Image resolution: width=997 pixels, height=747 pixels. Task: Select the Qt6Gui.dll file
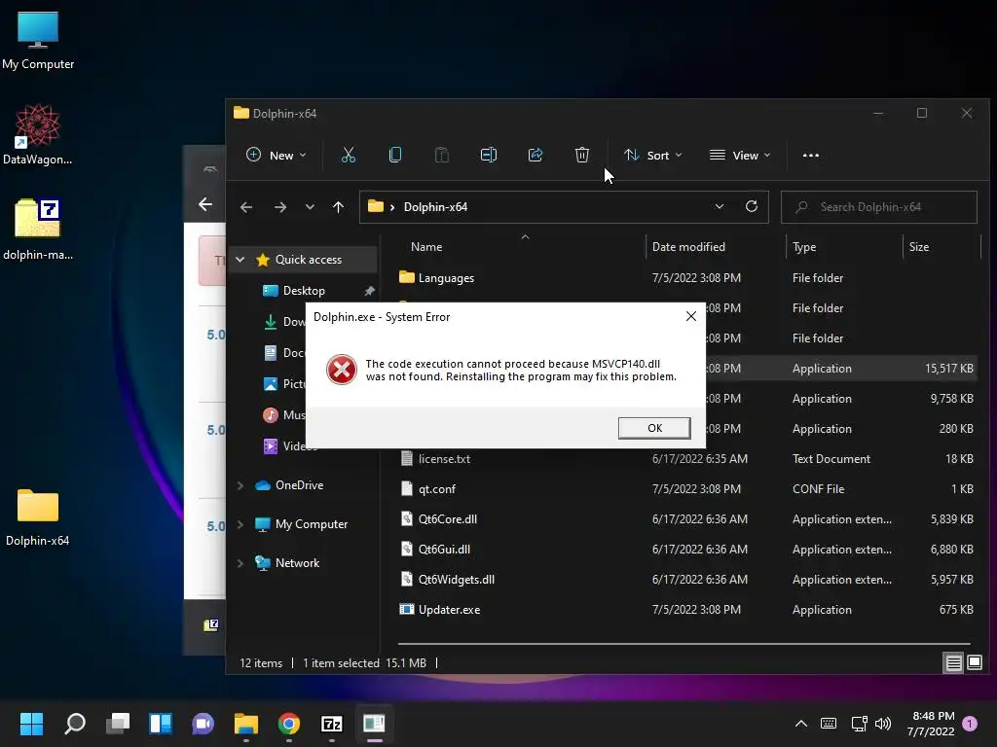tap(444, 550)
